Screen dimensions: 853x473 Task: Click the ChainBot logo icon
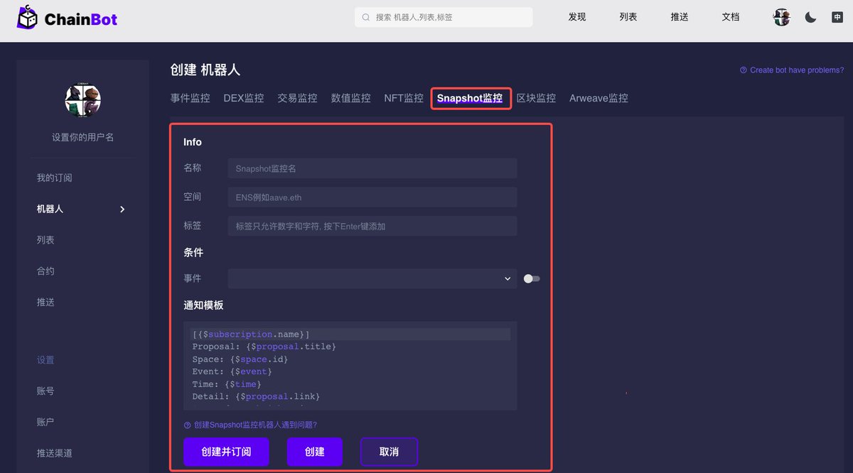tap(28, 18)
